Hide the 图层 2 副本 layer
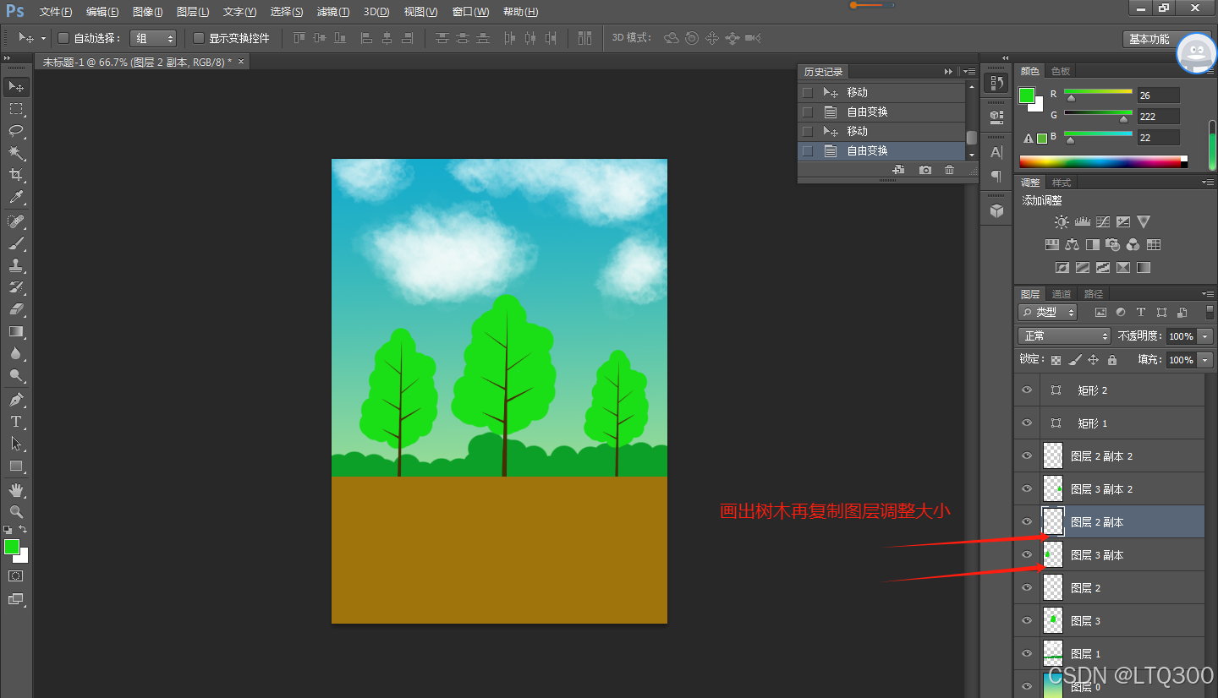Screen dimensions: 1218x698 (x=1027, y=521)
